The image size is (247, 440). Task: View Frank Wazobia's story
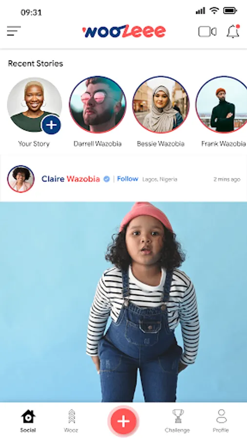point(222,105)
